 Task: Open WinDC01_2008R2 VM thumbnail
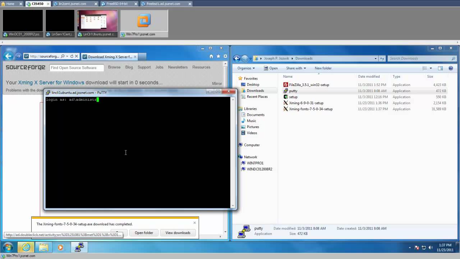coord(23,23)
